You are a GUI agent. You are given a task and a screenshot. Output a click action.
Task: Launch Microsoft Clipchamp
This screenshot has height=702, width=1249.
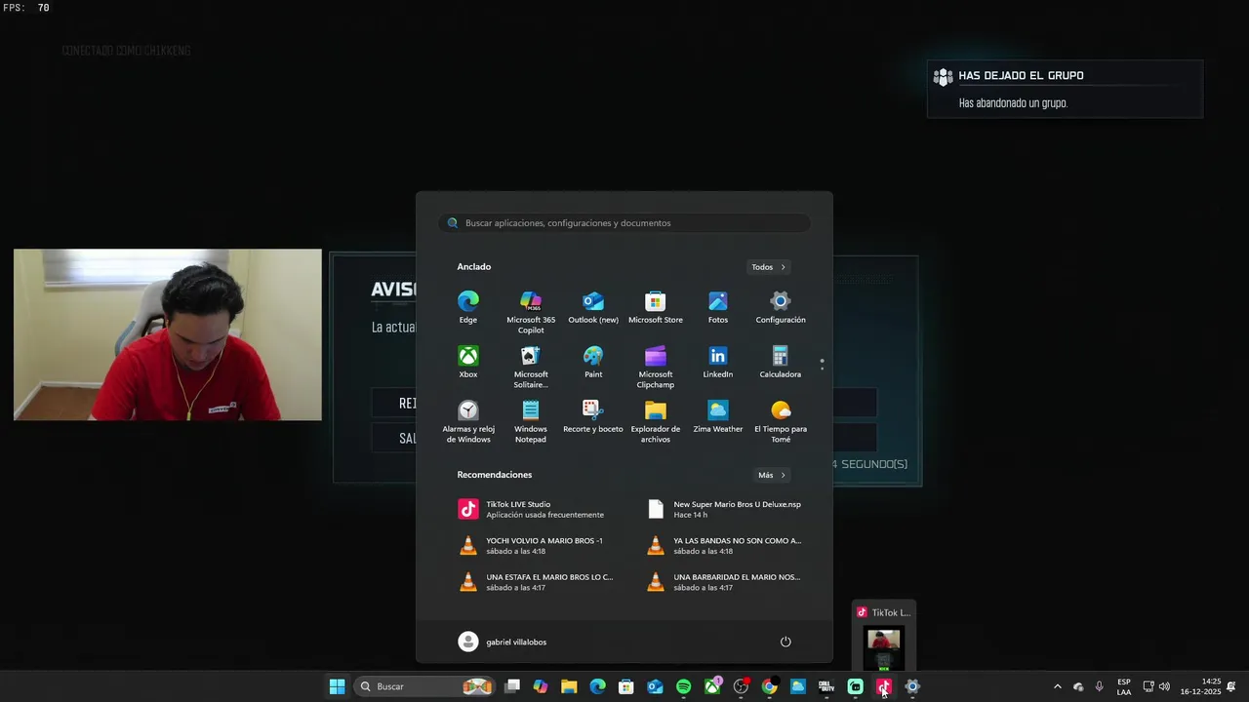[656, 367]
